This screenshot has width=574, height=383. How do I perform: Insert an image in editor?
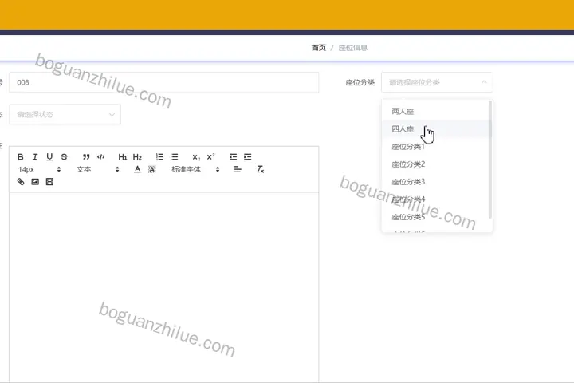pos(35,181)
